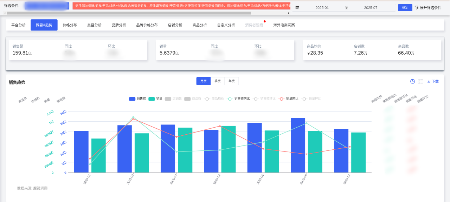Show 商品均价 line in legend
This screenshot has width=450, height=202.
click(214, 99)
